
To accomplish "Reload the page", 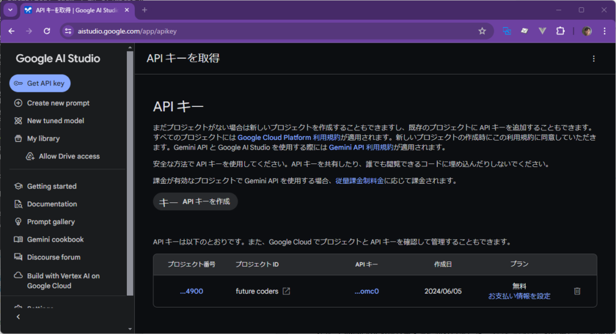I will 47,31.
